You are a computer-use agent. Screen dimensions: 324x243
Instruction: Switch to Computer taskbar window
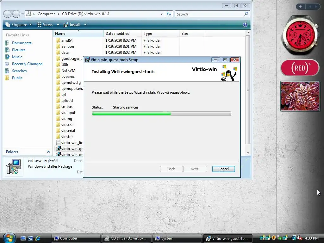(76, 238)
